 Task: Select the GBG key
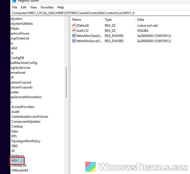coord(15,146)
